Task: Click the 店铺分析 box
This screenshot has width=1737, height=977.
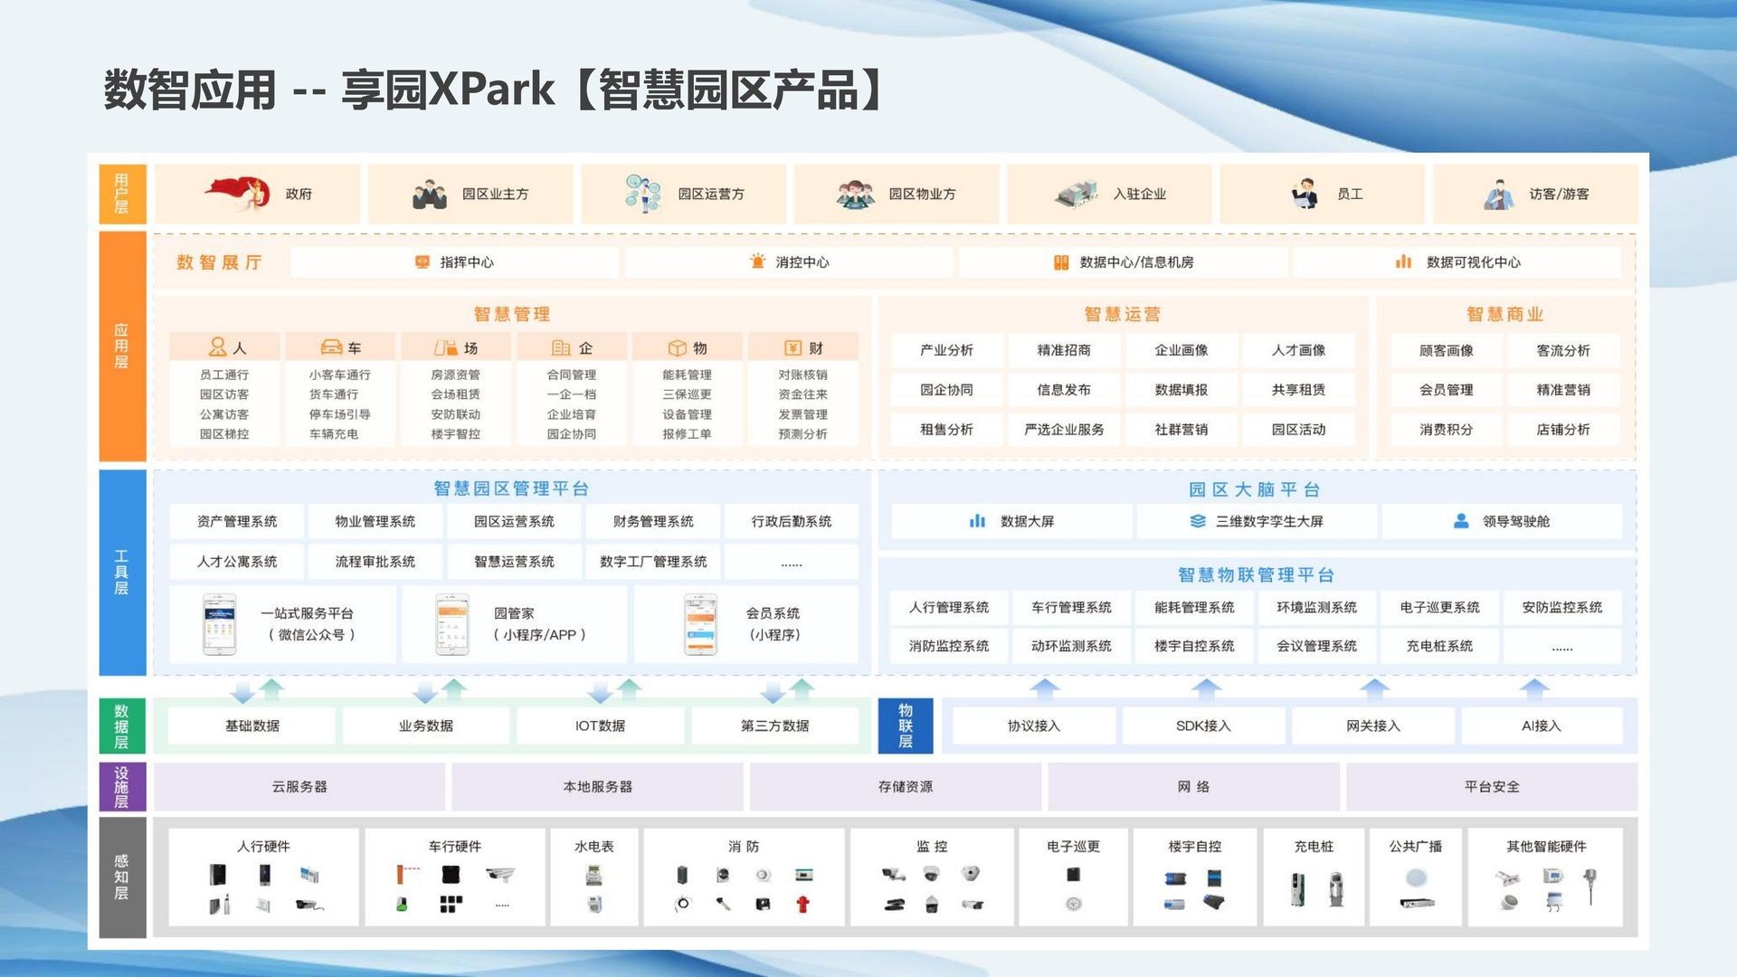Action: coord(1563,430)
